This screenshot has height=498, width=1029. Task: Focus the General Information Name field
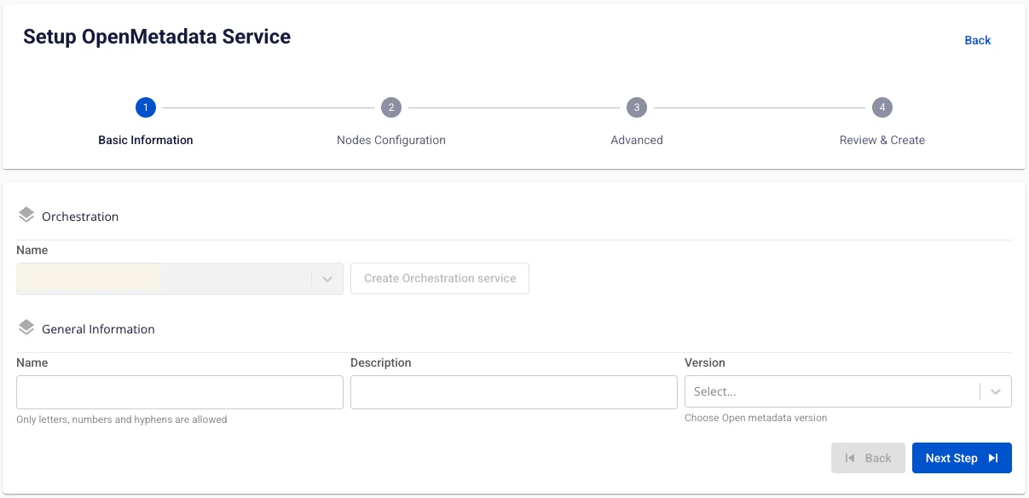180,391
